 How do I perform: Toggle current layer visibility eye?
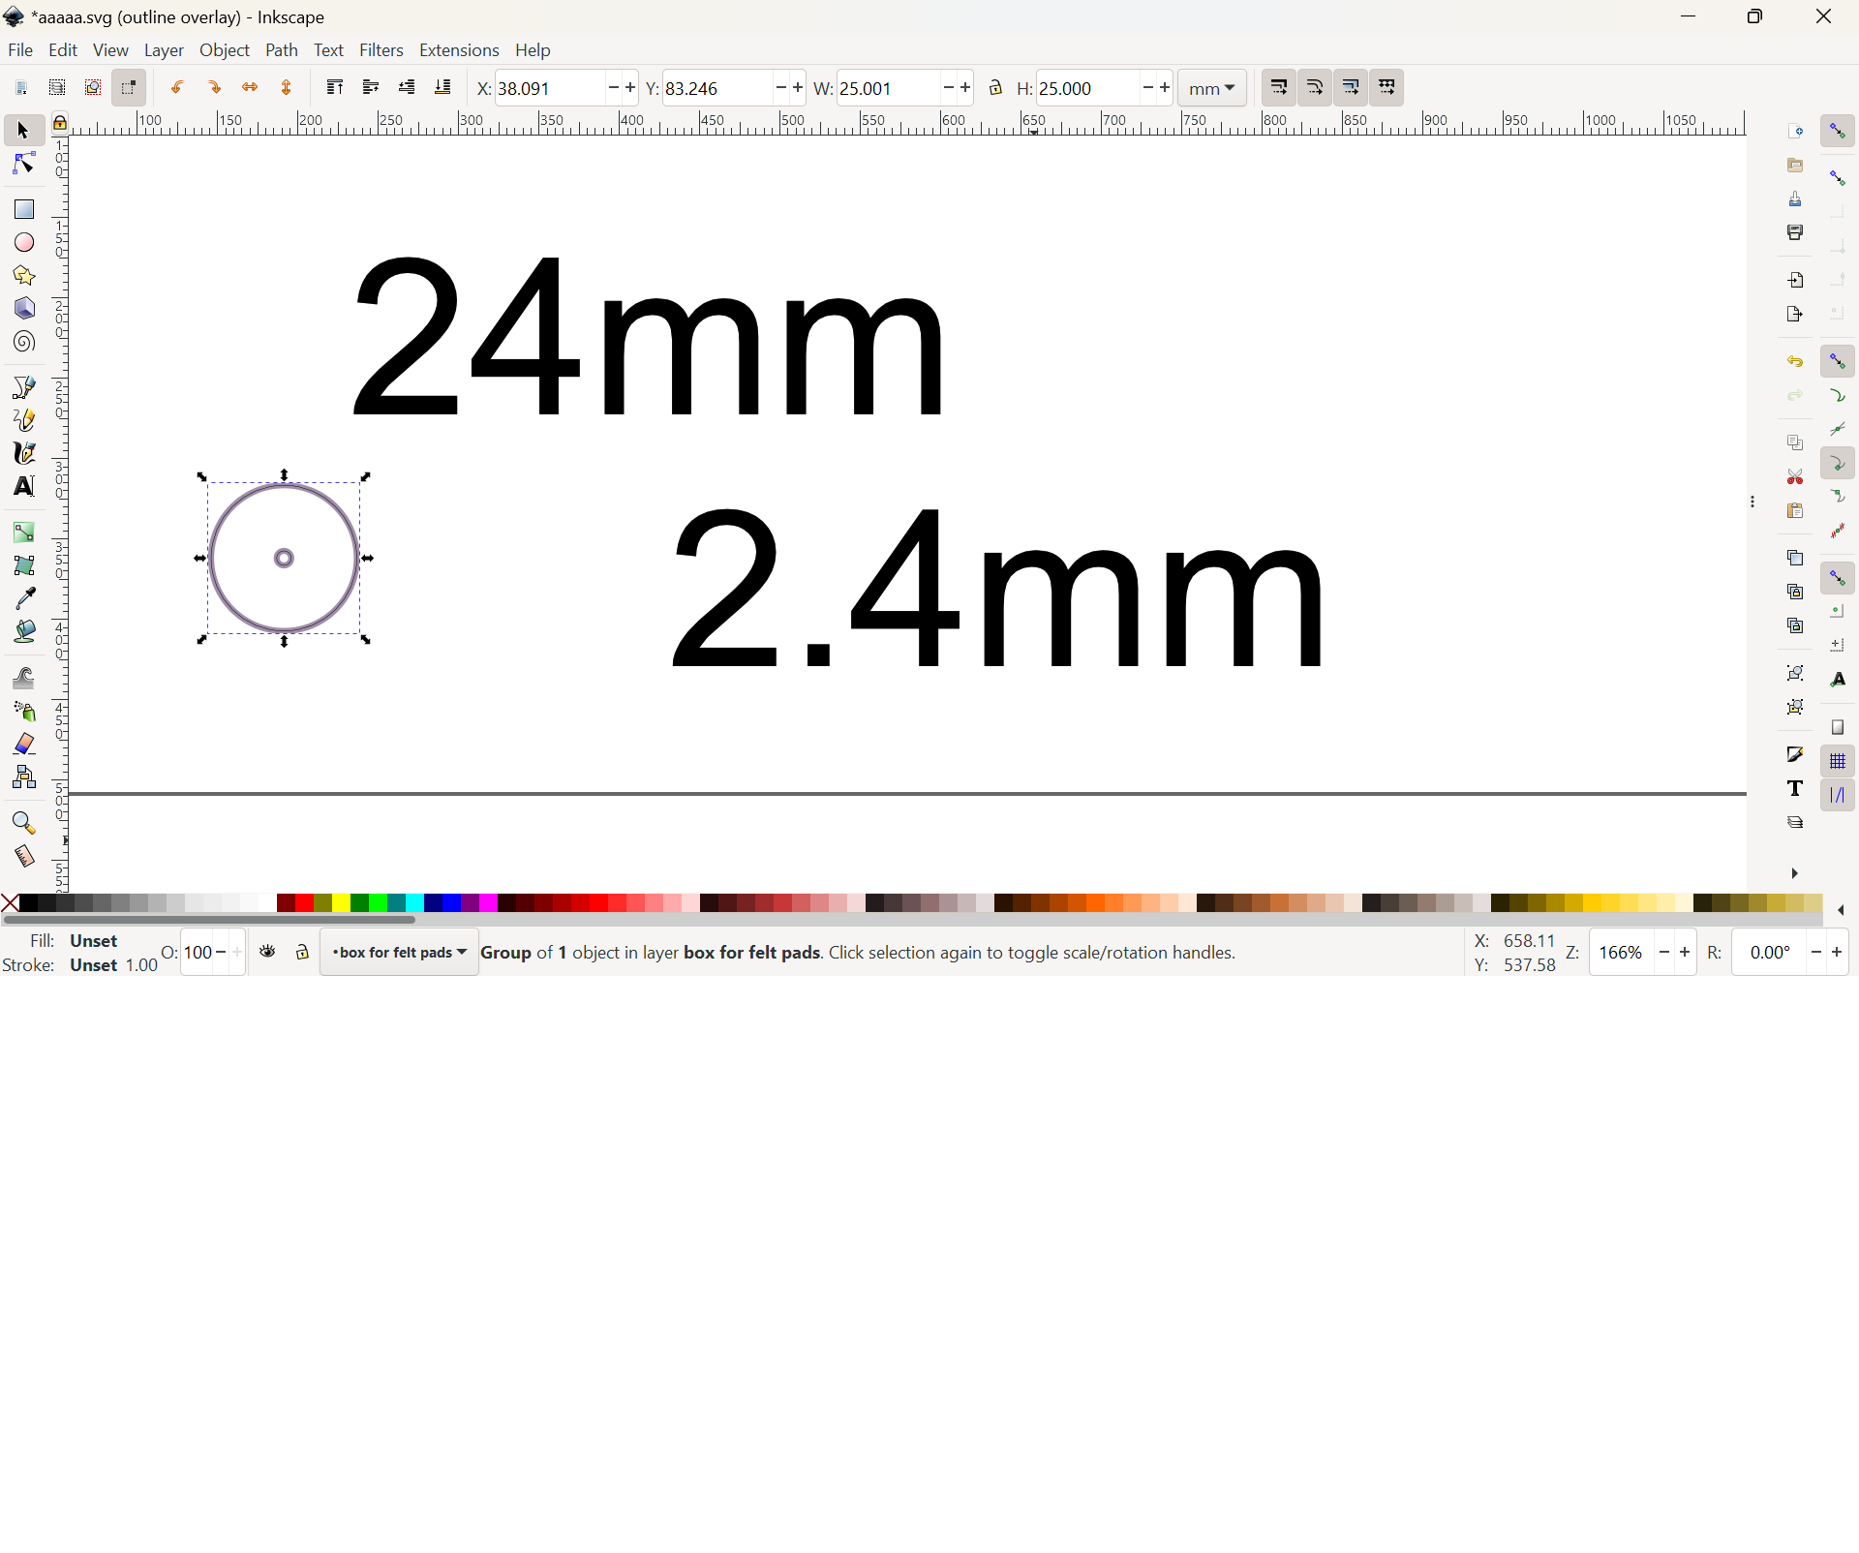[x=267, y=952]
